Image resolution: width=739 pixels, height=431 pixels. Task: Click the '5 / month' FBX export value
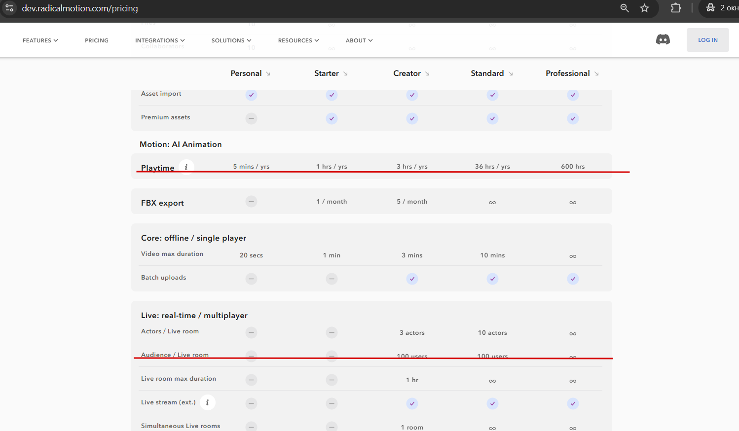pyautogui.click(x=412, y=202)
